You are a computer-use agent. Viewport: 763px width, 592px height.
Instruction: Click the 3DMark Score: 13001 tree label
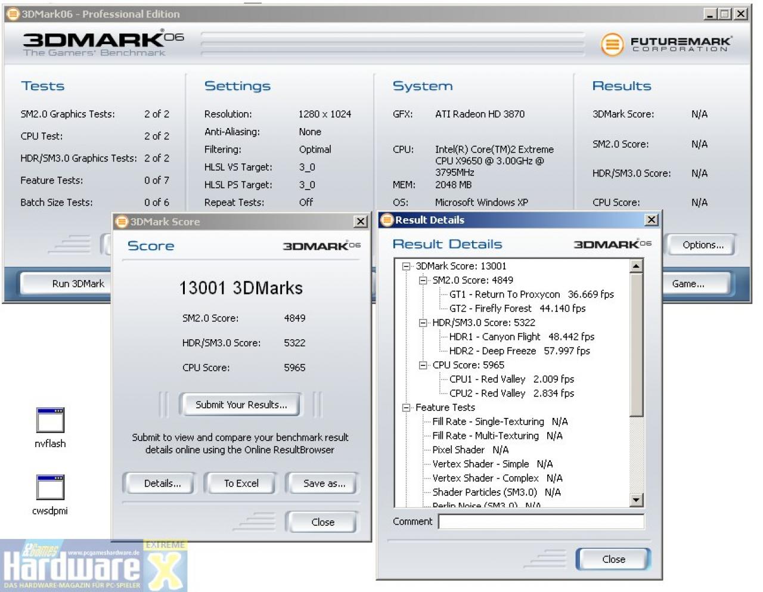(x=461, y=266)
